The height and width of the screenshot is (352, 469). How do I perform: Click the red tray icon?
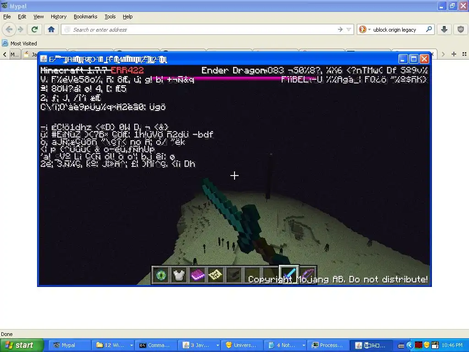tap(419, 345)
